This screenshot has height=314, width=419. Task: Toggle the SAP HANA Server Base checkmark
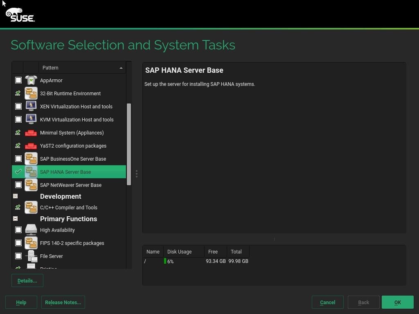click(18, 172)
